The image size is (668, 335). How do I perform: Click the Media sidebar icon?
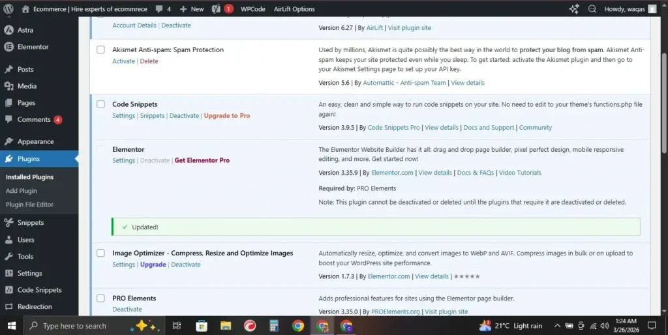point(8,86)
